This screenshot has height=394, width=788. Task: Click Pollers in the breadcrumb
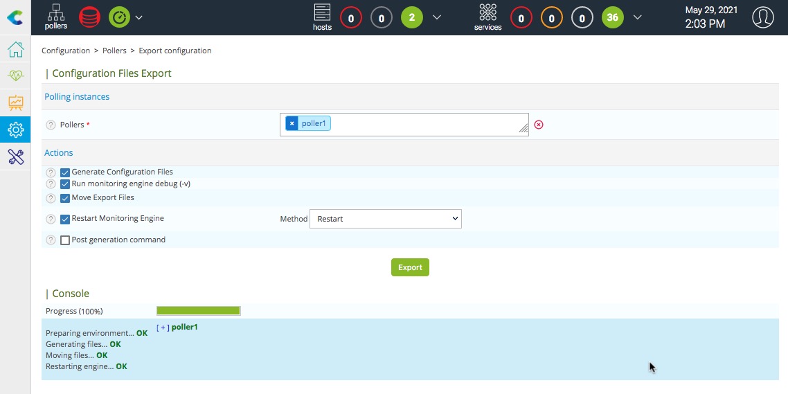(x=114, y=51)
